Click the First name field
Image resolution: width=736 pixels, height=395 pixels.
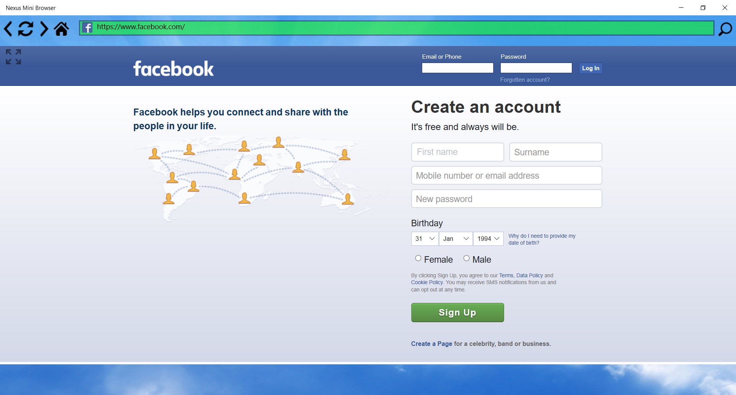pos(457,152)
